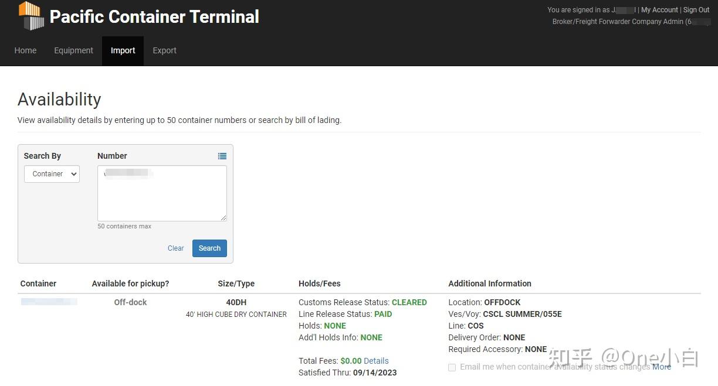View Total Fees Details link
The width and height of the screenshot is (718, 386).
(376, 361)
